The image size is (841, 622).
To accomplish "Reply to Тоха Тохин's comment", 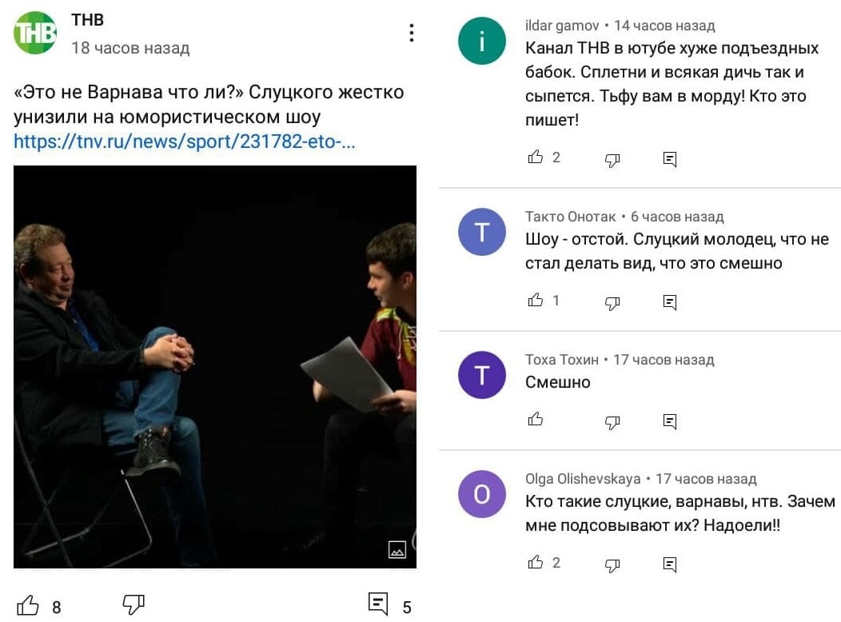I will pos(669,421).
